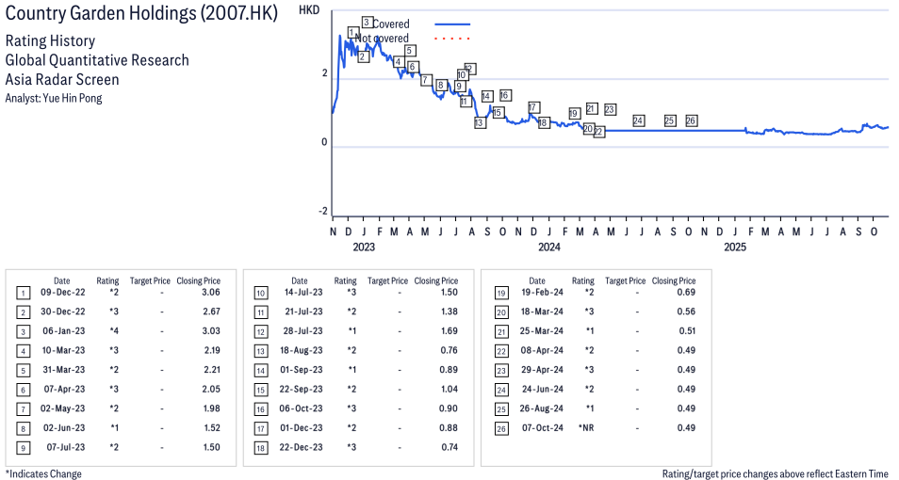Image resolution: width=899 pixels, height=480 pixels.
Task: Click rating marker 3 on the chart
Action: tap(367, 22)
